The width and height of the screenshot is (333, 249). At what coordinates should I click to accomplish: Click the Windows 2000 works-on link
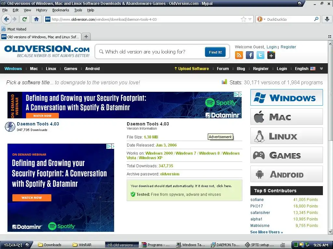coord(159,153)
